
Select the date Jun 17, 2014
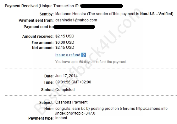(66, 76)
